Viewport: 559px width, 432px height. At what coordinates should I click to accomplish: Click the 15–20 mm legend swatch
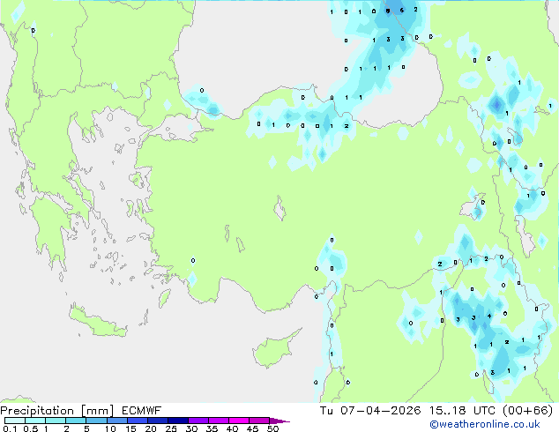[x=138, y=421]
